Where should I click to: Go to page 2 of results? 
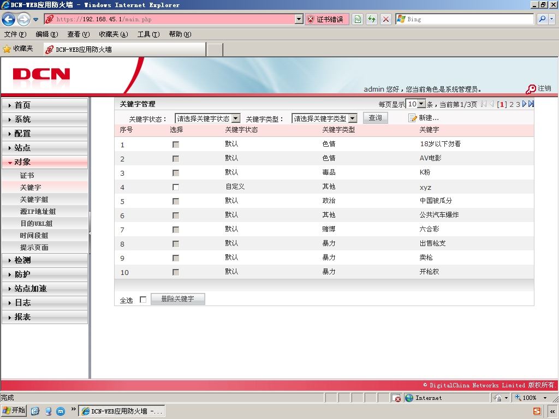512,104
